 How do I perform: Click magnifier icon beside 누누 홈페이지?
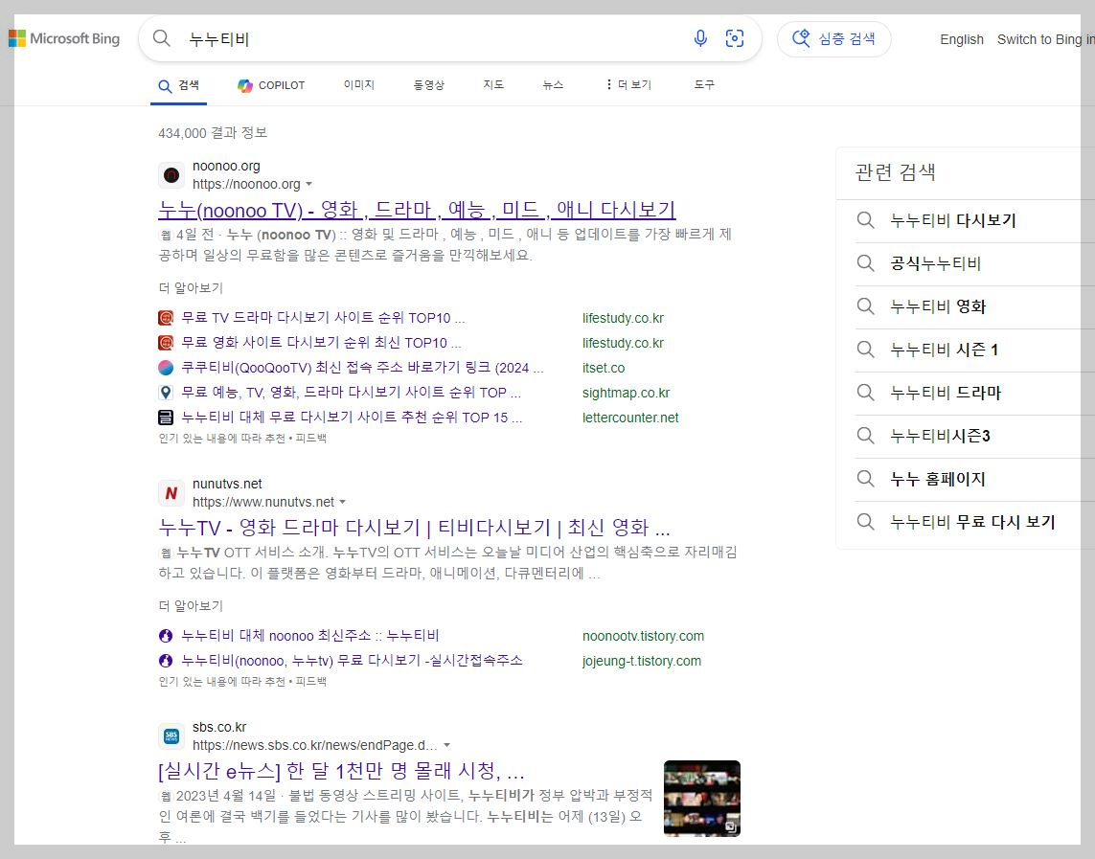click(x=865, y=479)
